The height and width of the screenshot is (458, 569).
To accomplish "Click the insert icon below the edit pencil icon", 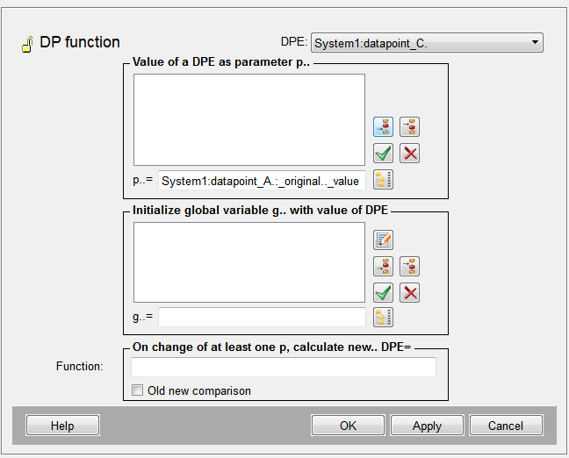I will pyautogui.click(x=383, y=266).
